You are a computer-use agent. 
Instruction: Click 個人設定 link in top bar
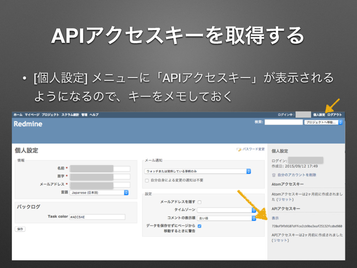coord(319,114)
